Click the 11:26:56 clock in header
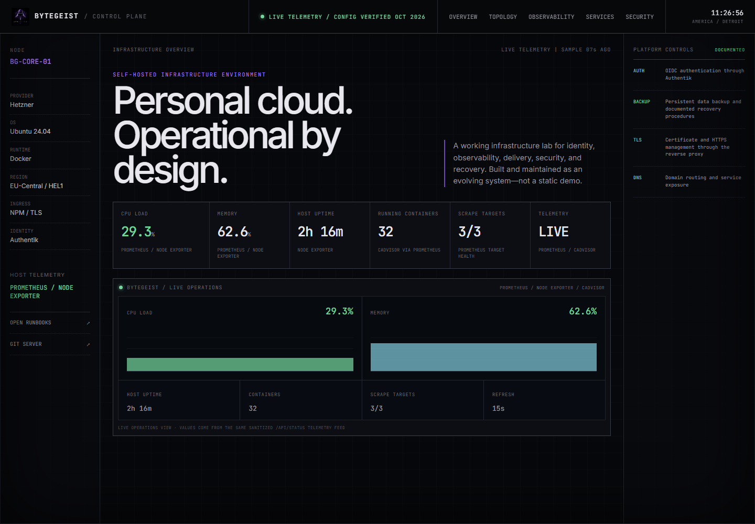 [727, 13]
